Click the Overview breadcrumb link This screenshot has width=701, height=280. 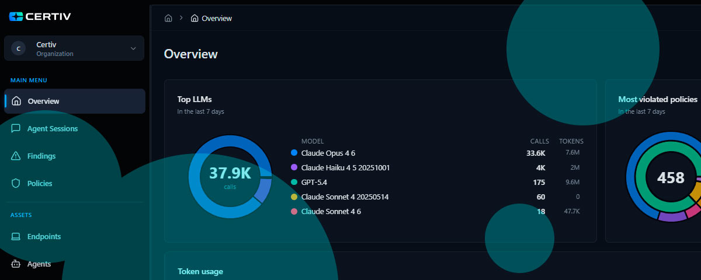click(x=217, y=18)
